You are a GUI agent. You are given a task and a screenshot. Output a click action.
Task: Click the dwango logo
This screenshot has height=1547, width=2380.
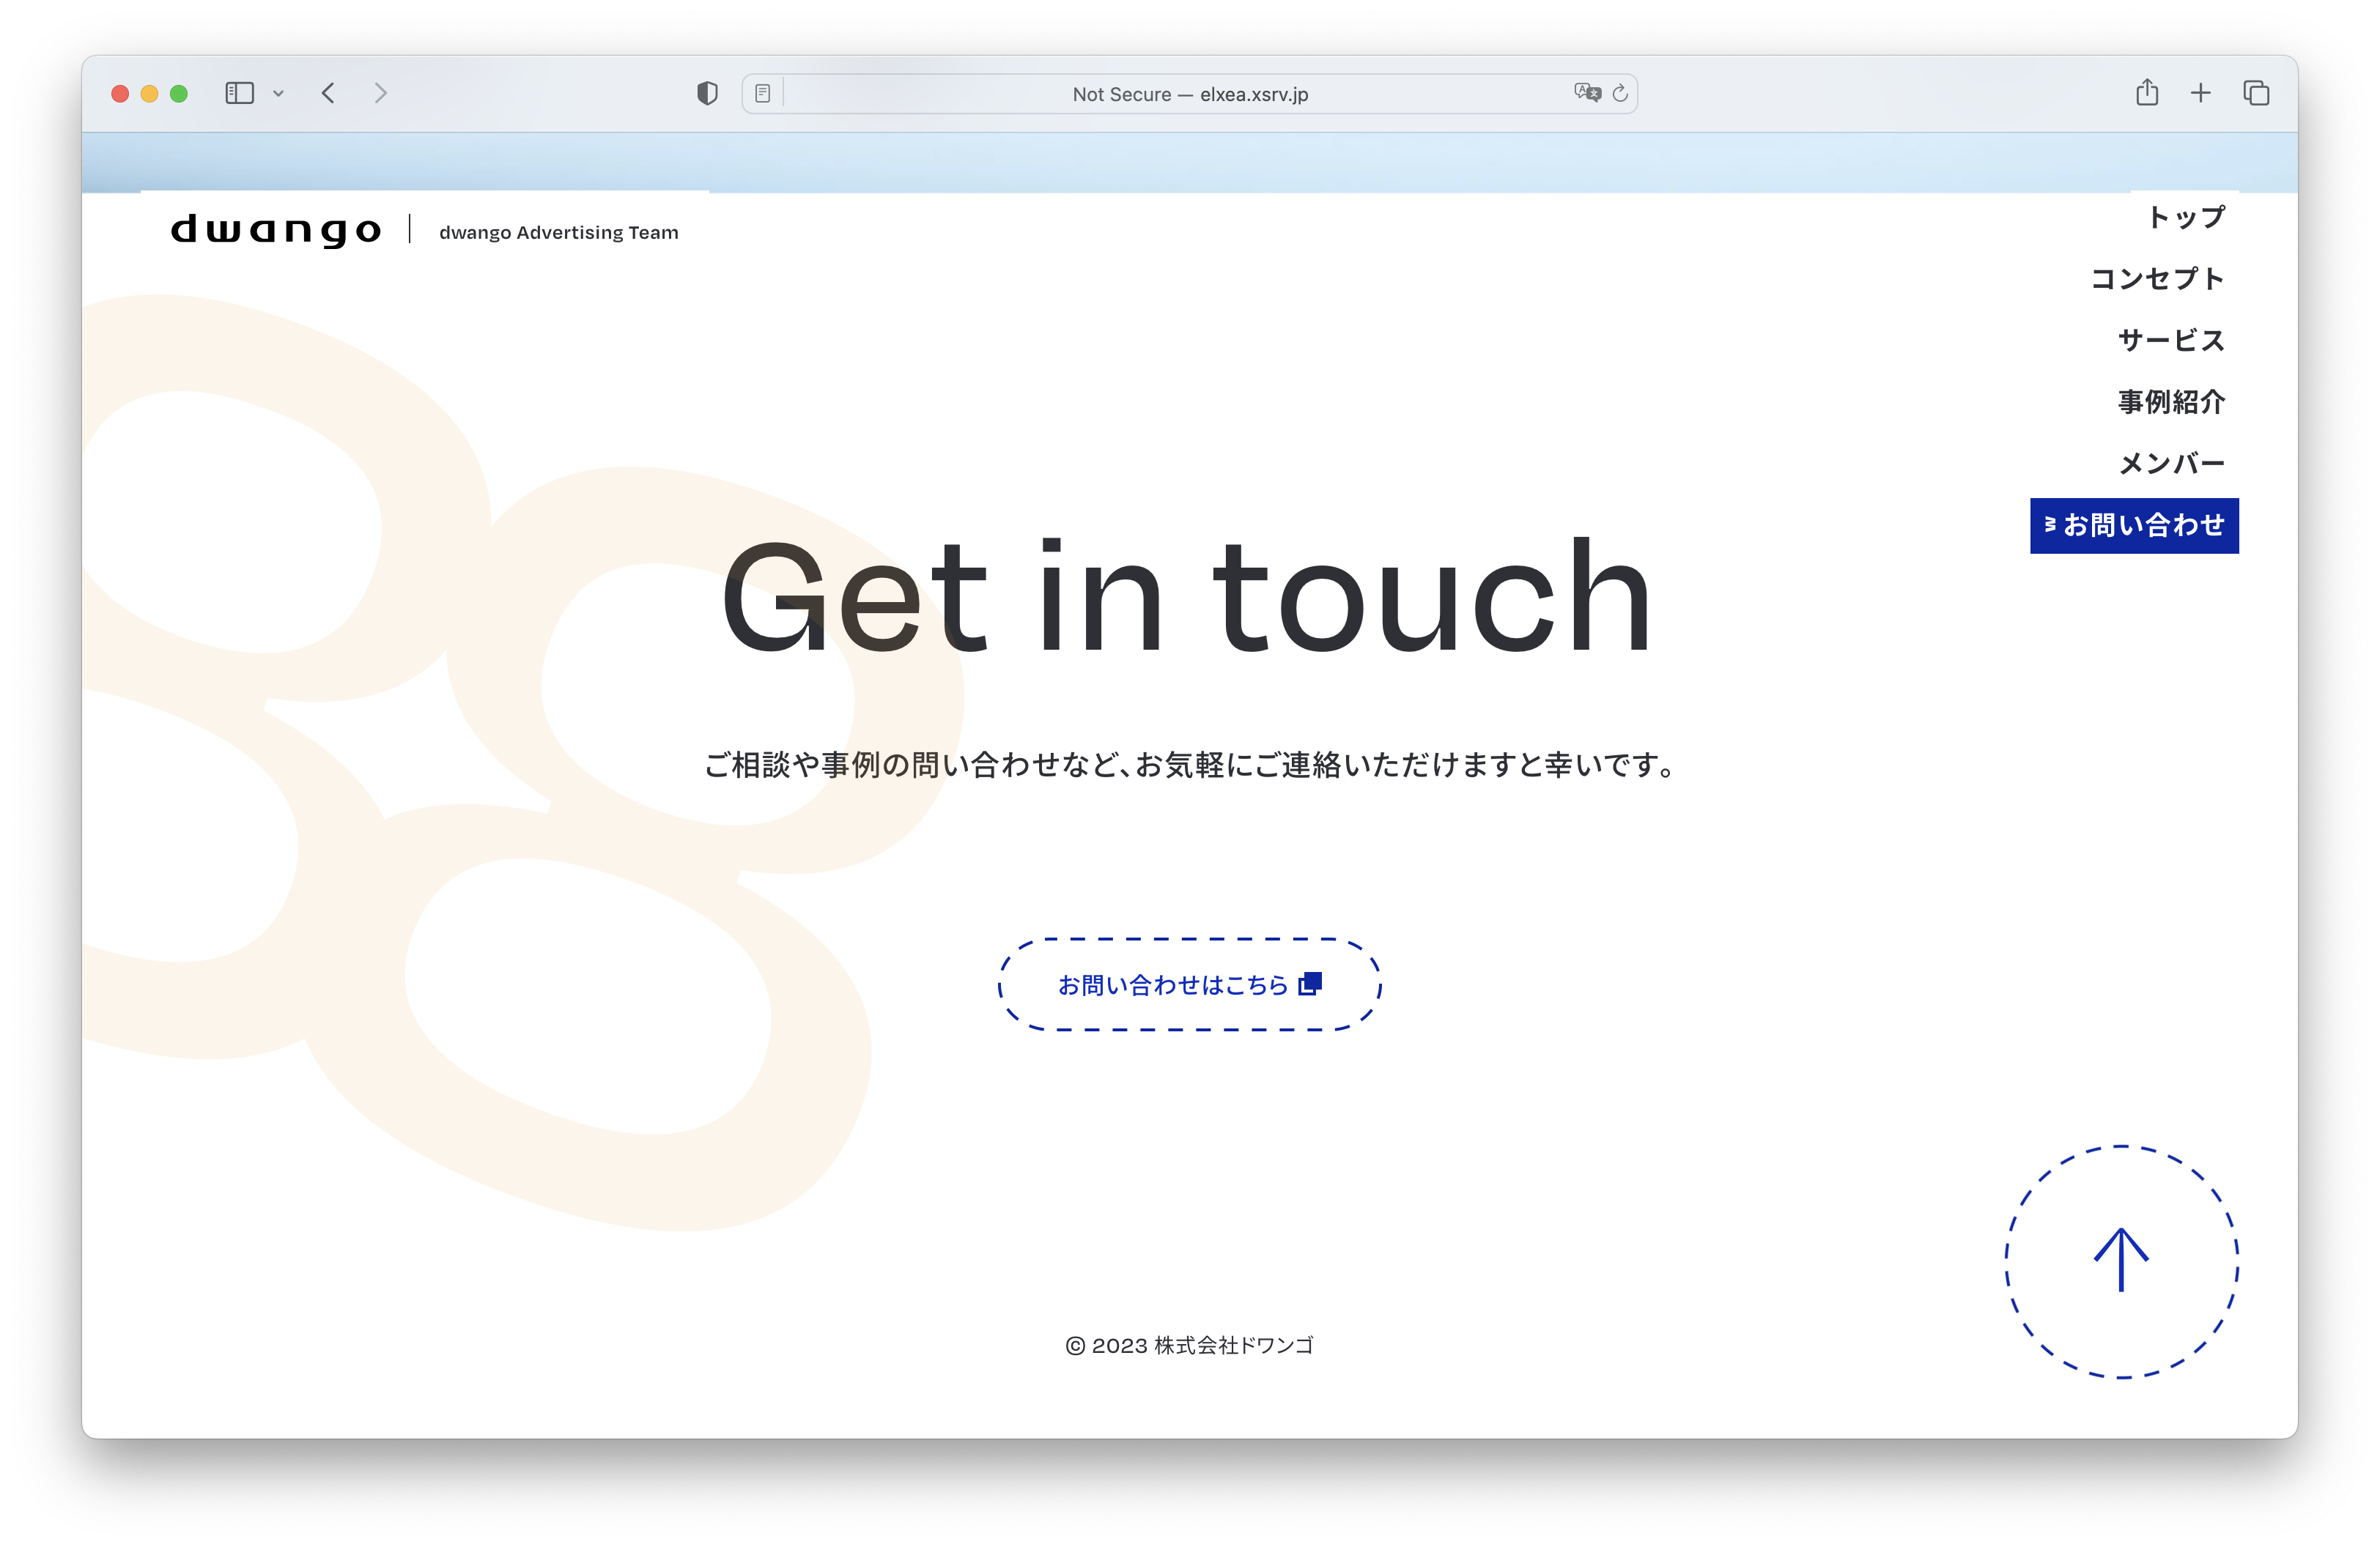click(x=276, y=231)
